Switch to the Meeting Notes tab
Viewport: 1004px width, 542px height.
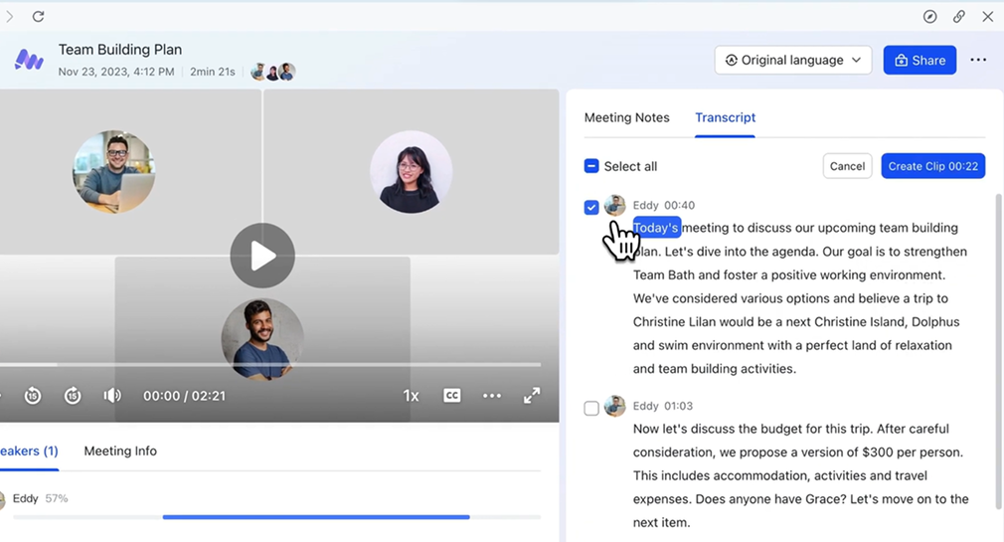[626, 117]
